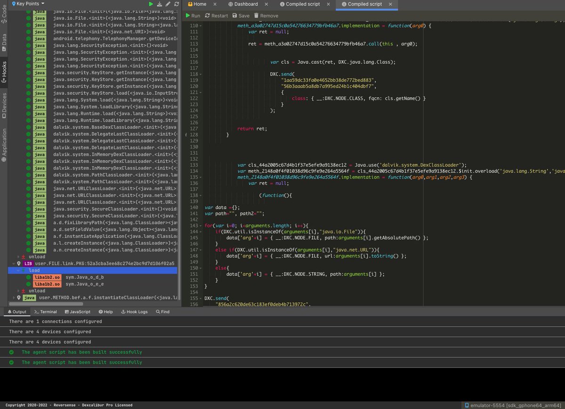
Task: Click the Remove button
Action: pos(266,16)
